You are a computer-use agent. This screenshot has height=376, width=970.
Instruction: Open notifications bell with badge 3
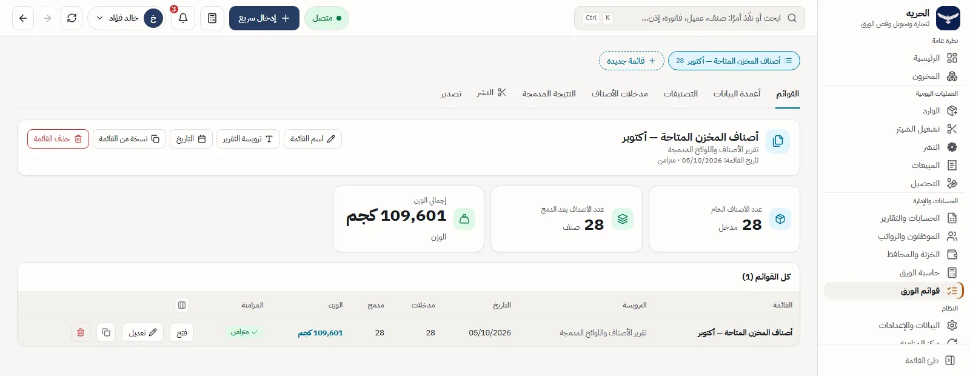[183, 18]
